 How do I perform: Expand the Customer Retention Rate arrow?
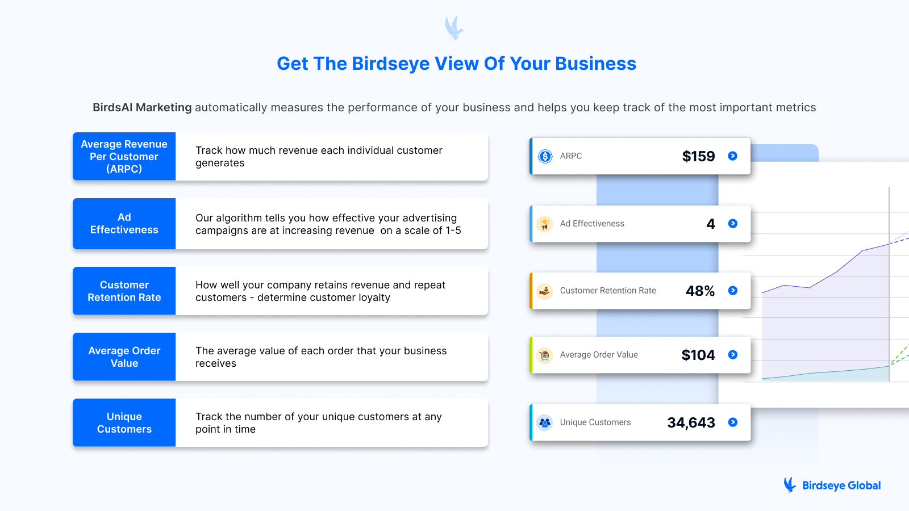733,291
